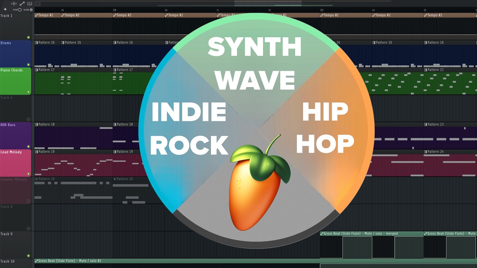
Task: Unmute the Counter Melody track
Action: pyautogui.click(x=28, y=201)
